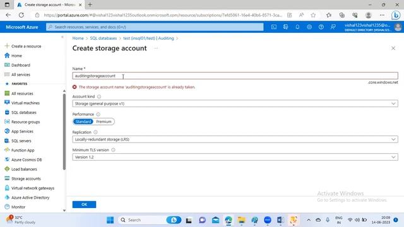Click the Microsoft Azure logo text
This screenshot has height=227, width=404.
(22, 27)
